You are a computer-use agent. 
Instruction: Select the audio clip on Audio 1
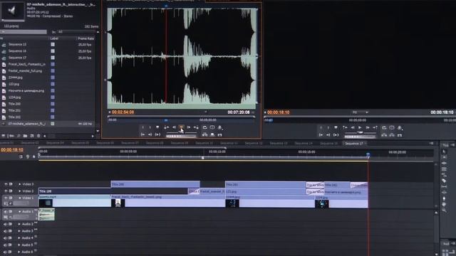coord(46,215)
